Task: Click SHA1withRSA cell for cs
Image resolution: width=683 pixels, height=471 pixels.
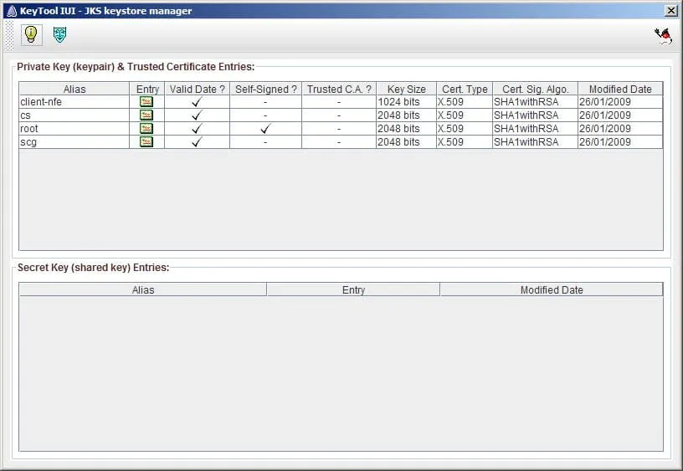Action: click(x=535, y=115)
